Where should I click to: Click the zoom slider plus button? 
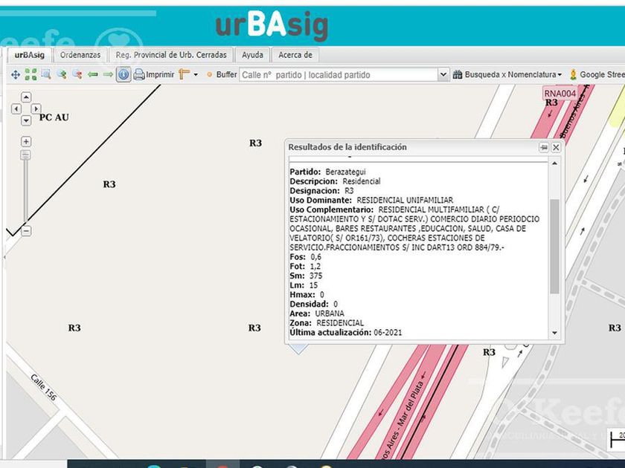(26, 141)
